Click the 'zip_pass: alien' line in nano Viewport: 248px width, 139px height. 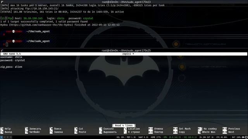tap(11, 67)
